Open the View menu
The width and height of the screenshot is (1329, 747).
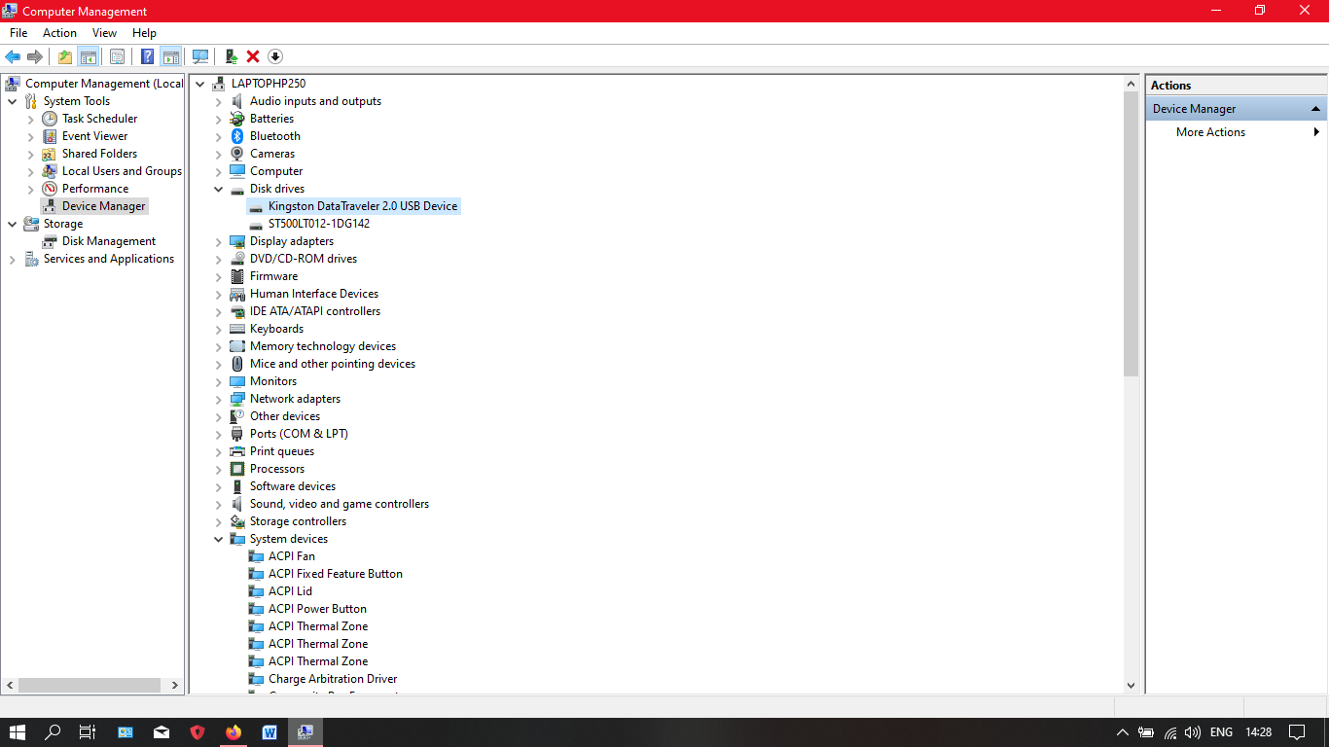click(105, 33)
